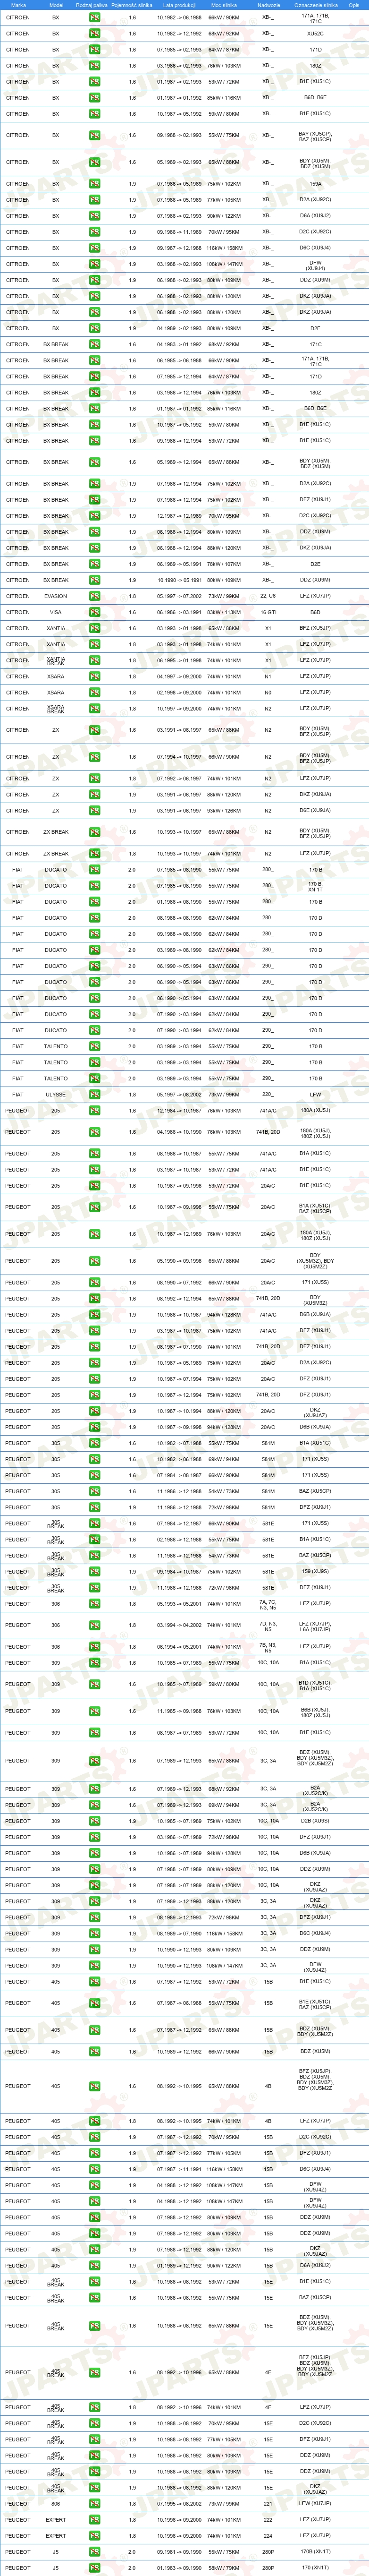Click the fuel icon in the ZX BREAK 1.8 row

pyautogui.click(x=94, y=854)
